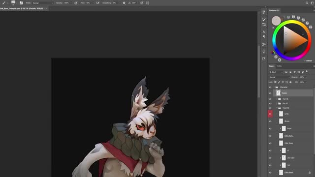The image size is (315, 177).
Task: Open the layer blend mode Normal dropdown
Action: (279, 77)
